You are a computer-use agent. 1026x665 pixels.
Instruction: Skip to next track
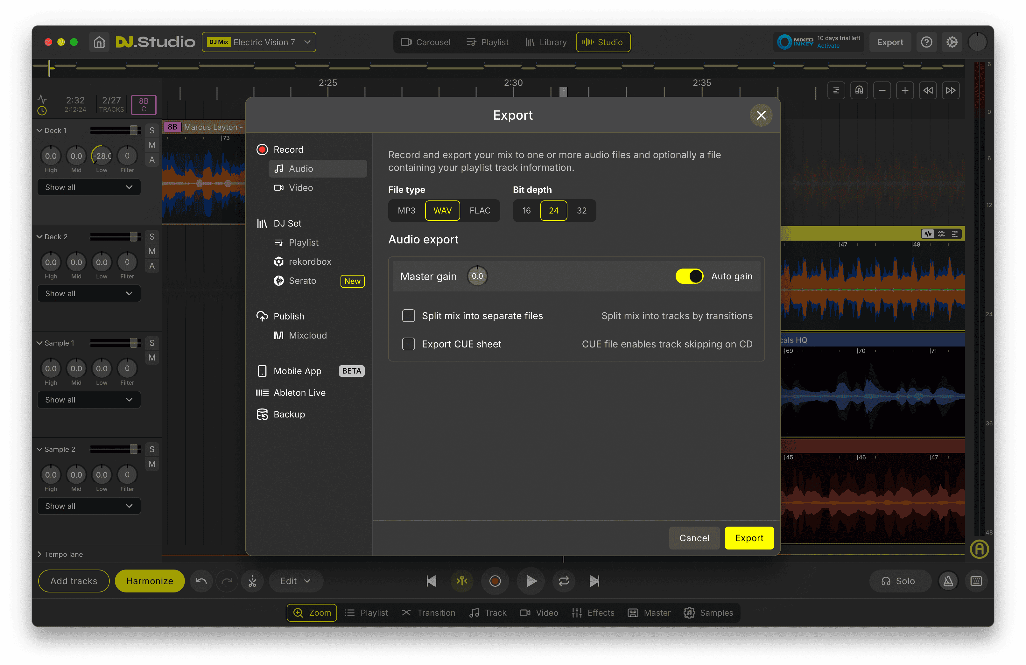594,581
